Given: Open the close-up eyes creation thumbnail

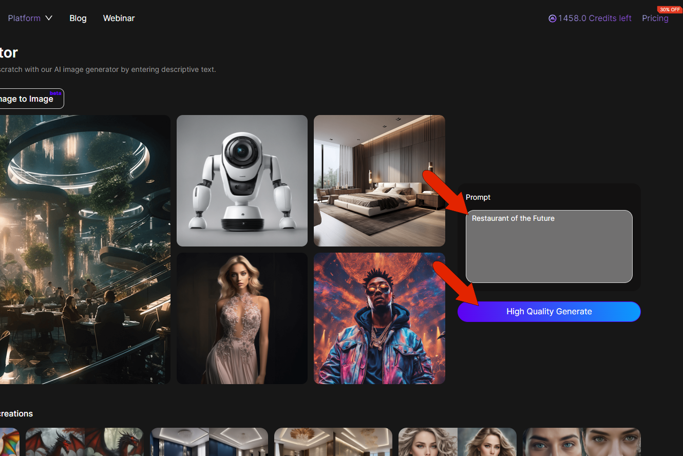Looking at the screenshot, I should click(x=582, y=442).
